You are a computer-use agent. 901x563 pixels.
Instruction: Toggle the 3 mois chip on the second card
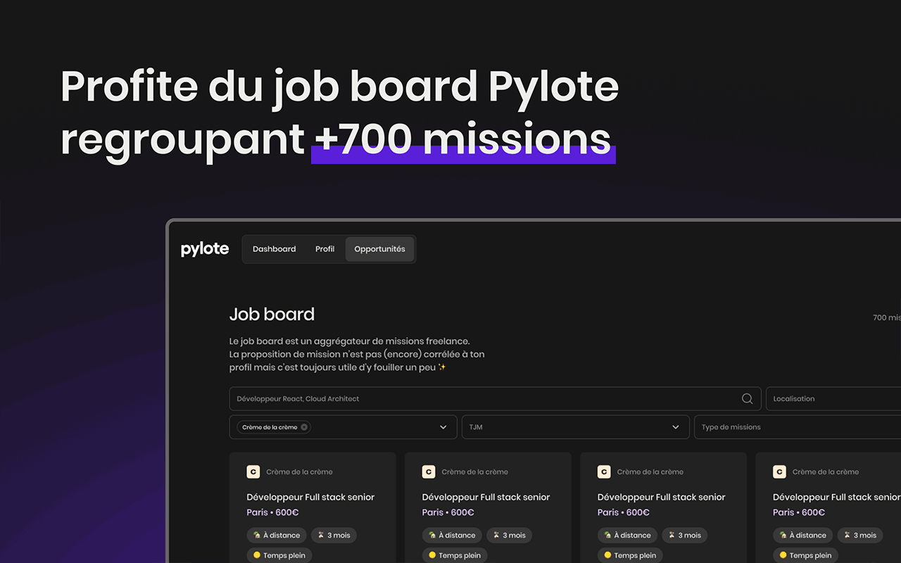(x=509, y=535)
